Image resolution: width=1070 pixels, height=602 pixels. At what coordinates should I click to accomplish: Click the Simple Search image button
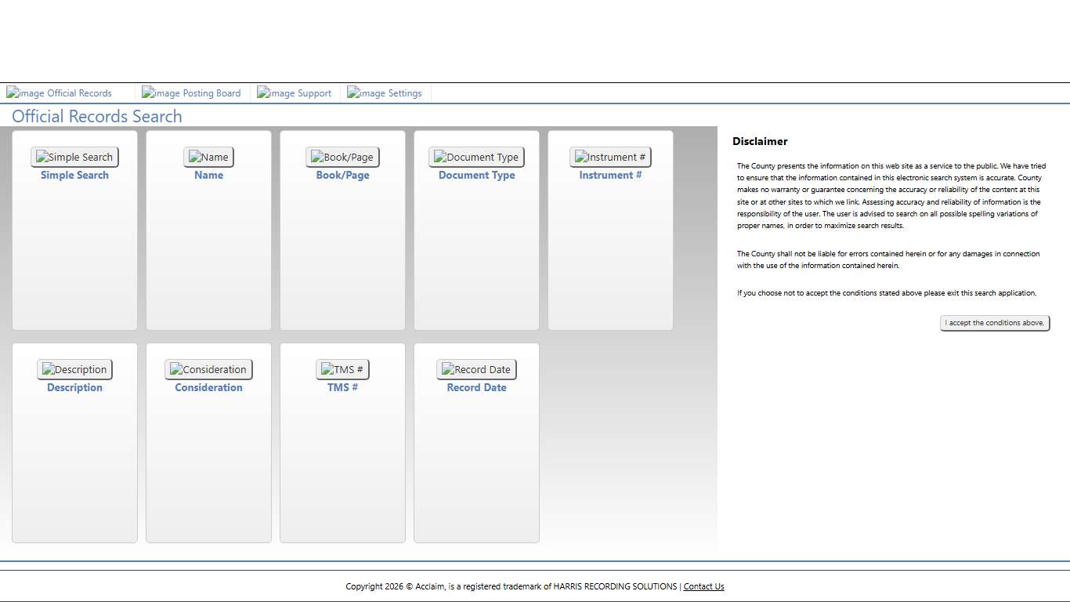74,157
